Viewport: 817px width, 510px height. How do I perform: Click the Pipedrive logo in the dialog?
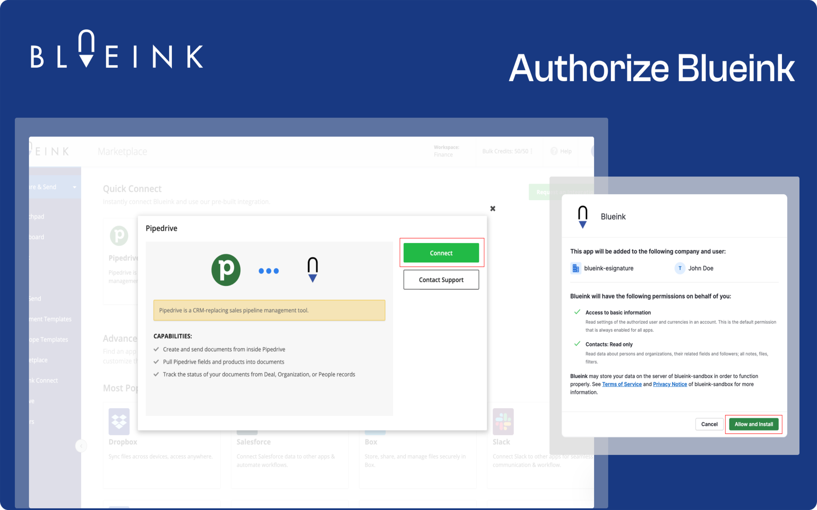(226, 270)
